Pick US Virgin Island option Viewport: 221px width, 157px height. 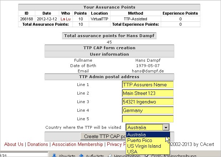144,146
